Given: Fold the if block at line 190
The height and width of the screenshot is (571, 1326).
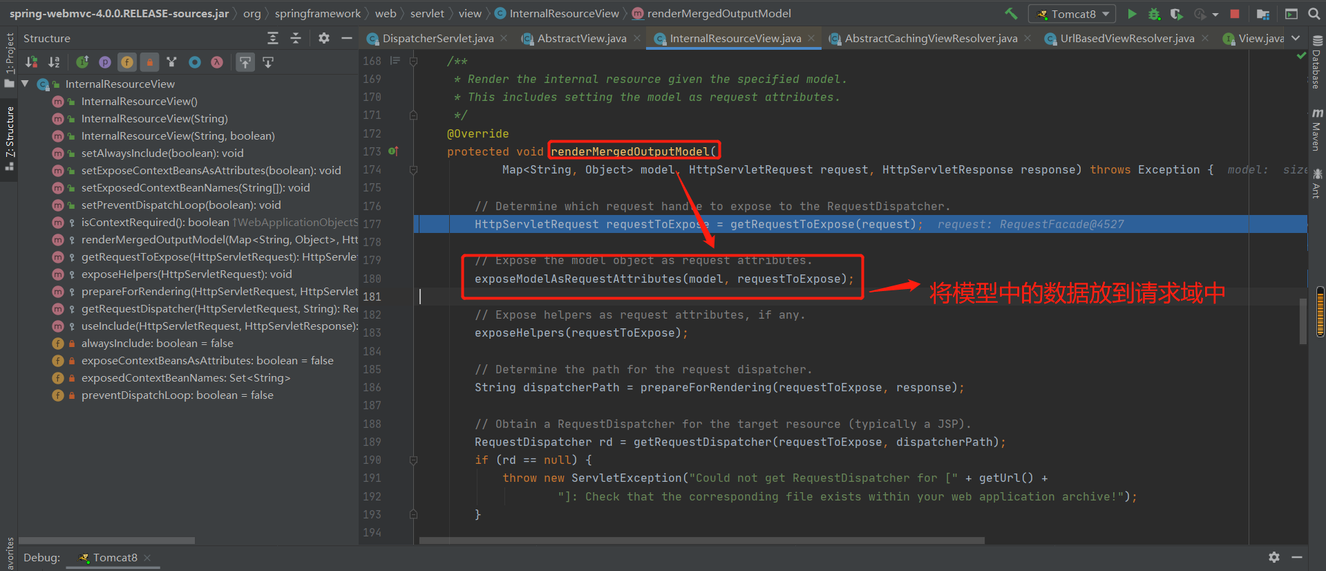Looking at the screenshot, I should 413,460.
